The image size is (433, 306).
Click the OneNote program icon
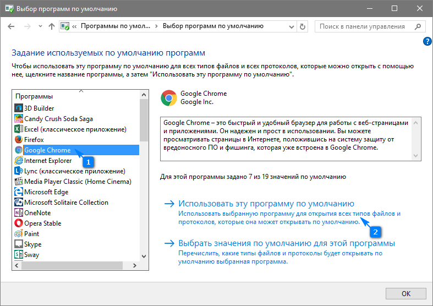pos(19,213)
